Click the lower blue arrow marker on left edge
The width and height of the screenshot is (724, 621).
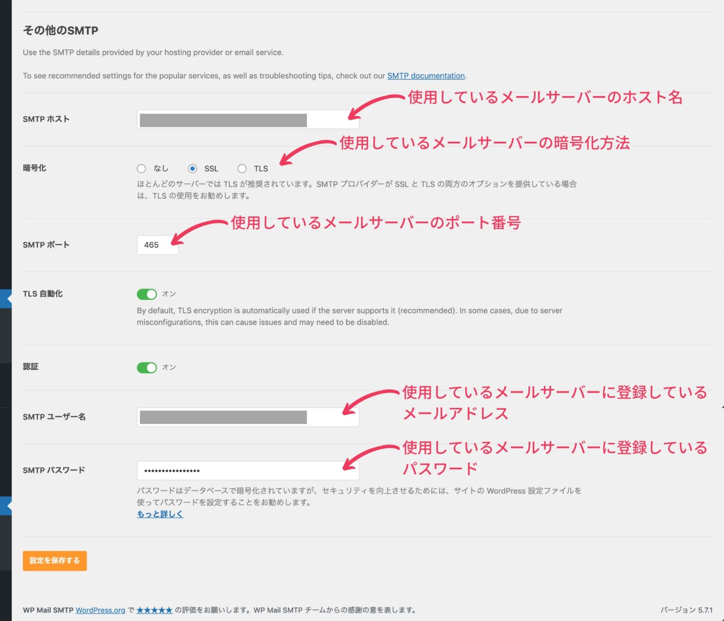5,505
